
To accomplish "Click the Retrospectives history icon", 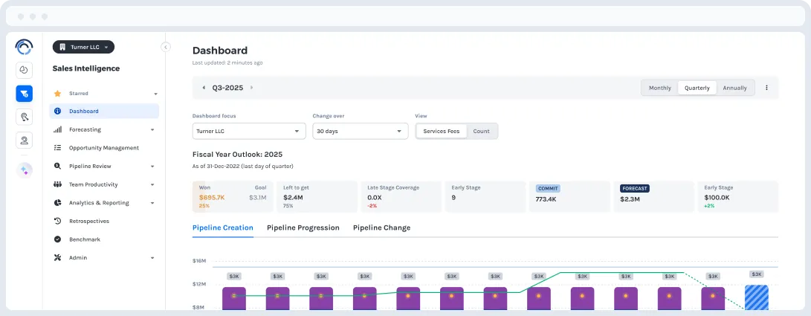I will point(57,222).
